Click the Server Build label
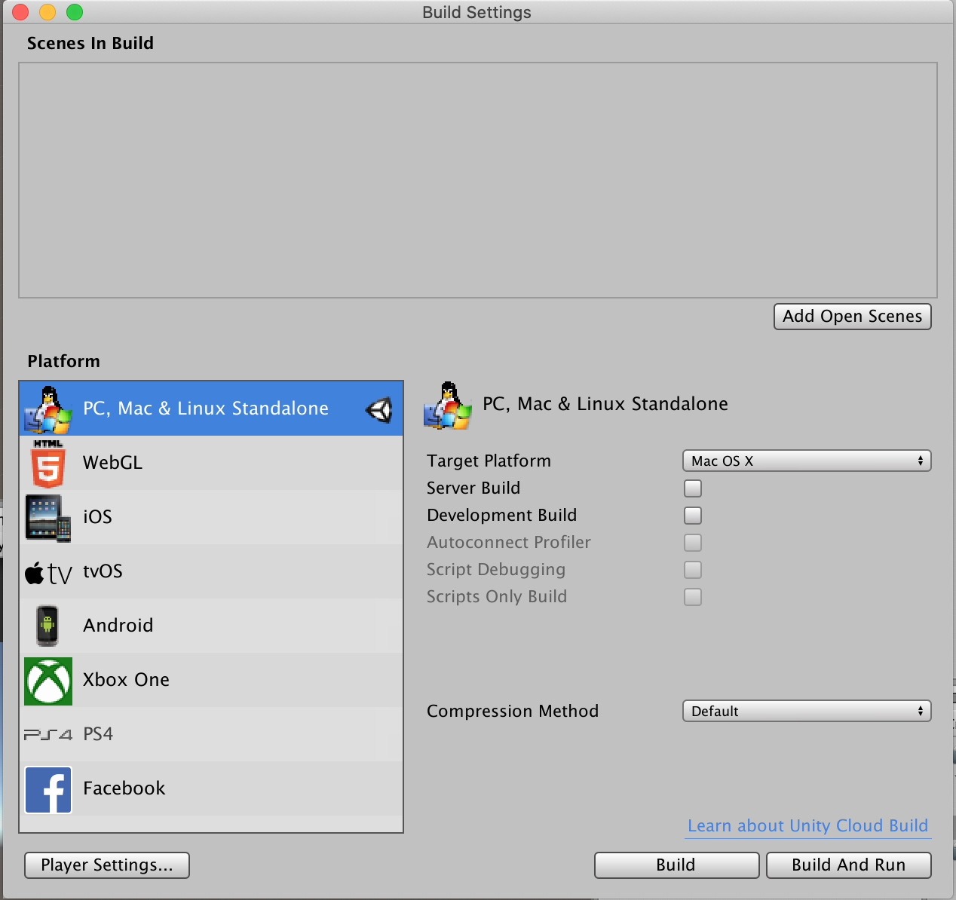 coord(473,488)
